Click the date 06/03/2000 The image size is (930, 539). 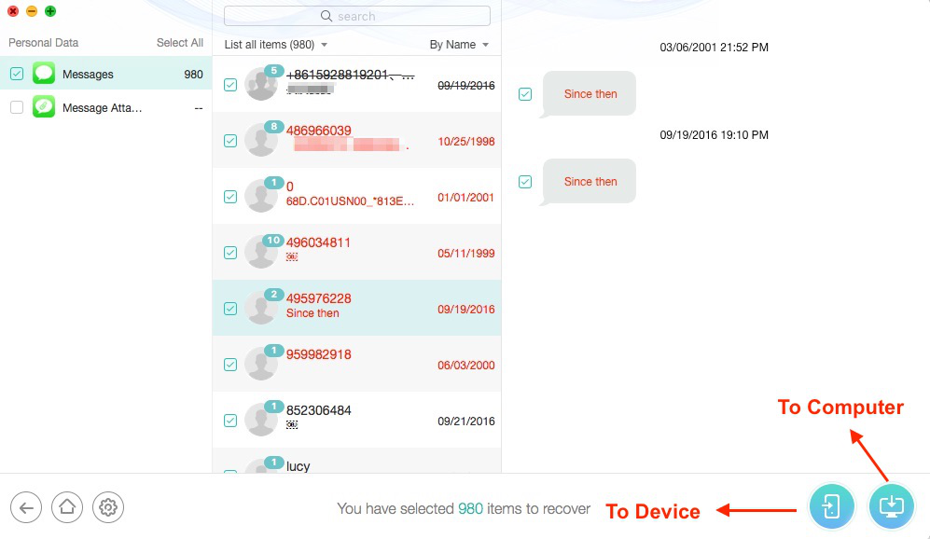pos(466,366)
